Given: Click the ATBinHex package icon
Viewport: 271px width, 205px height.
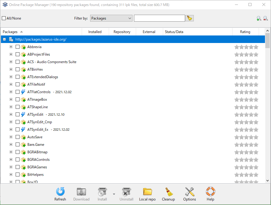Looking at the screenshot, I should tap(23, 69).
